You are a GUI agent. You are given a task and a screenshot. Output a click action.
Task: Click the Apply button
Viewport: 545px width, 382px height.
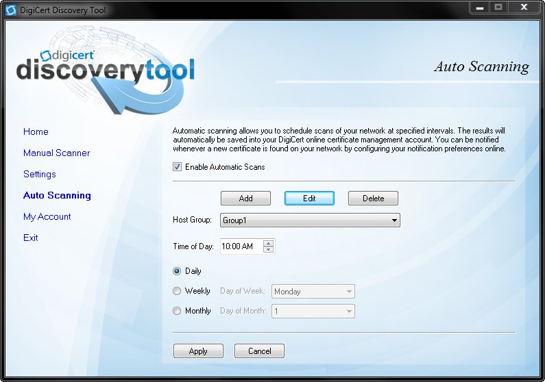(199, 351)
